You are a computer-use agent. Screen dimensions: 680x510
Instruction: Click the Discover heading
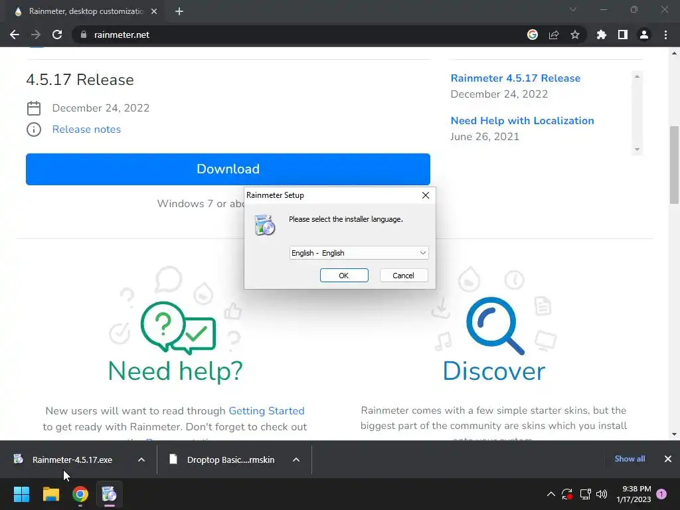[494, 371]
